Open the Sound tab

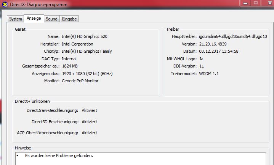(x=51, y=19)
